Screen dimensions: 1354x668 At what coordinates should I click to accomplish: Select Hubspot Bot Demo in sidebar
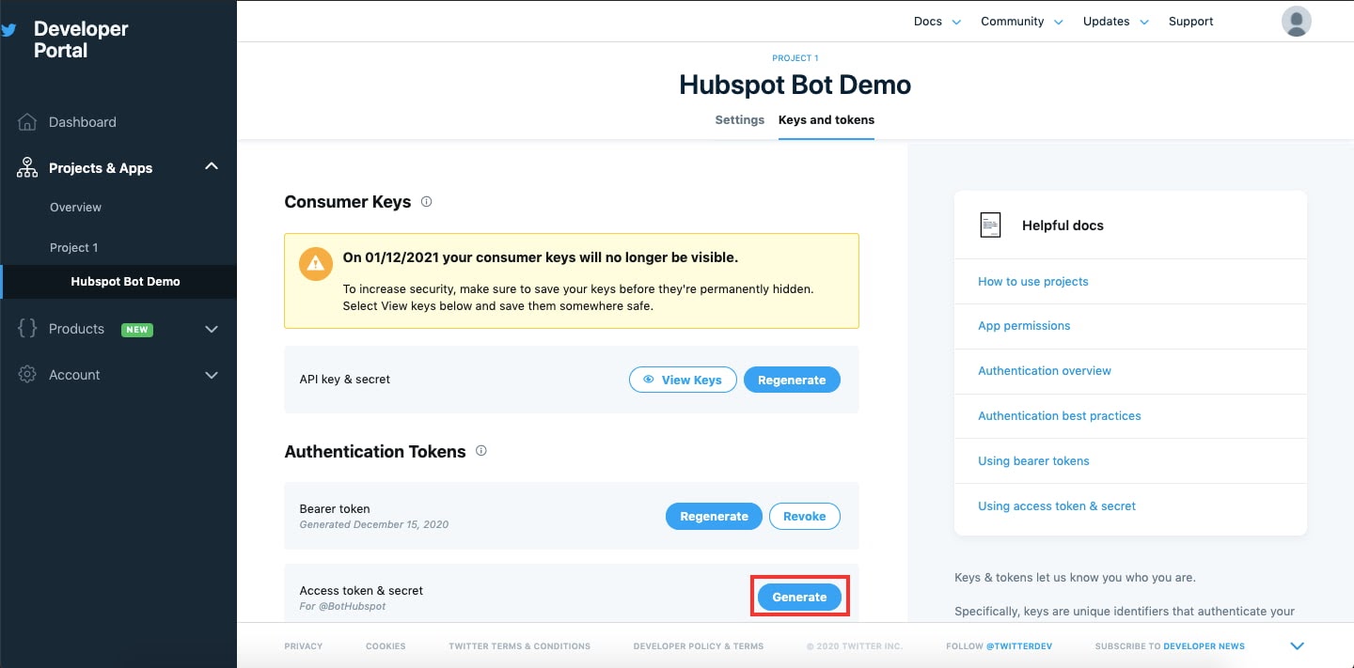pos(125,282)
